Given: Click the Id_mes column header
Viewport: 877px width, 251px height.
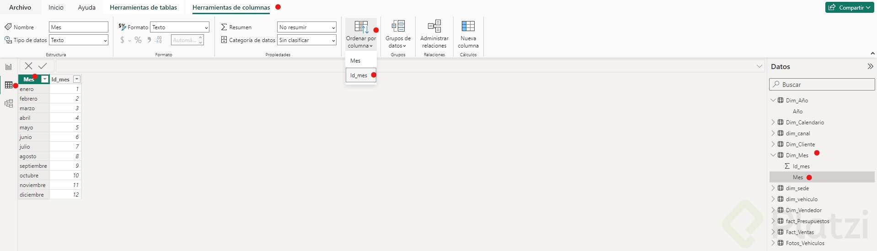Looking at the screenshot, I should click(x=60, y=80).
